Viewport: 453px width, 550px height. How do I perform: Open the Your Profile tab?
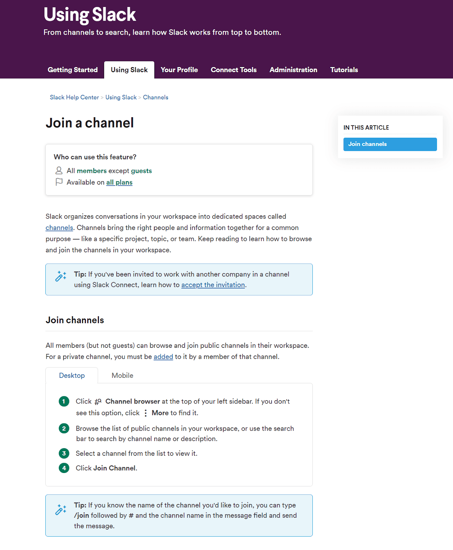tap(179, 70)
